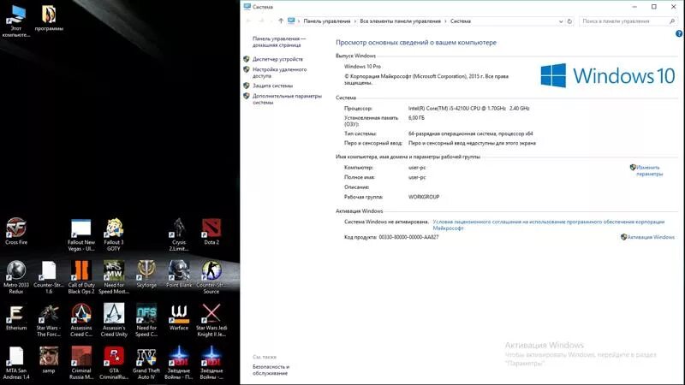The image size is (685, 385).
Task: Select the Crysis 2 desktop icon
Action: click(179, 234)
